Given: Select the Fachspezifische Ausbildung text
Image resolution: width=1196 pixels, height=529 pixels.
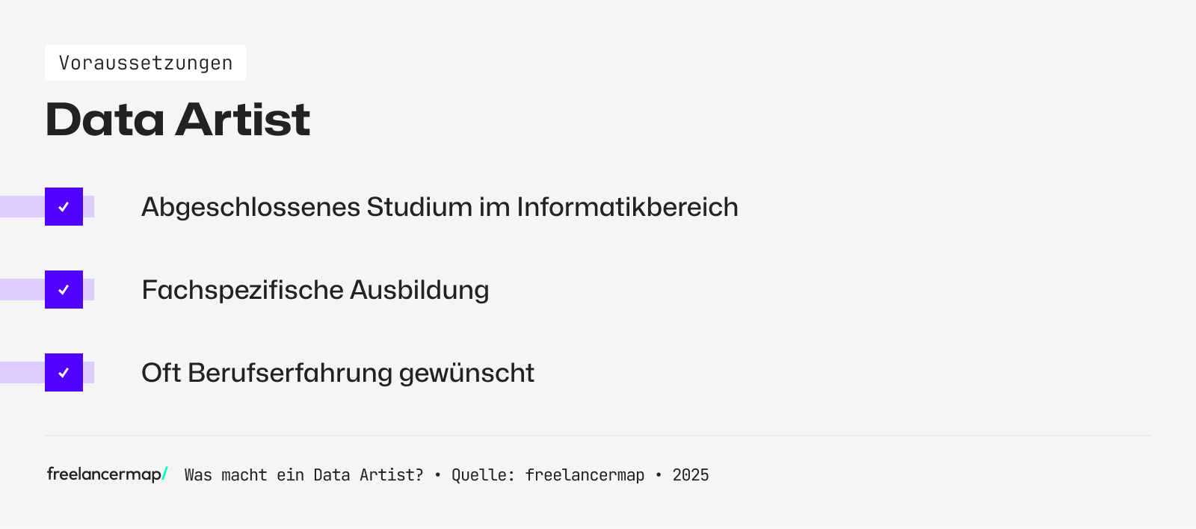Looking at the screenshot, I should coord(315,290).
